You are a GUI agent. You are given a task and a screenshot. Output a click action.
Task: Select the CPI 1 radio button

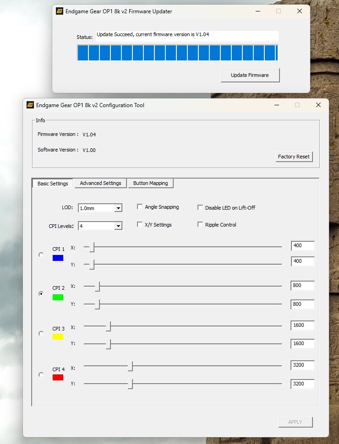tap(41, 255)
